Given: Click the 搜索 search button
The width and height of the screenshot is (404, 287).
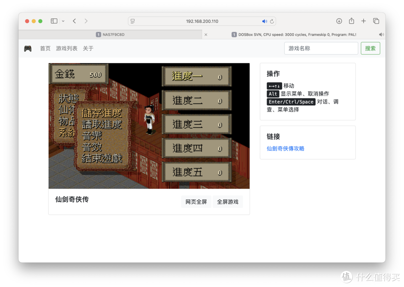Looking at the screenshot, I should click(x=370, y=48).
